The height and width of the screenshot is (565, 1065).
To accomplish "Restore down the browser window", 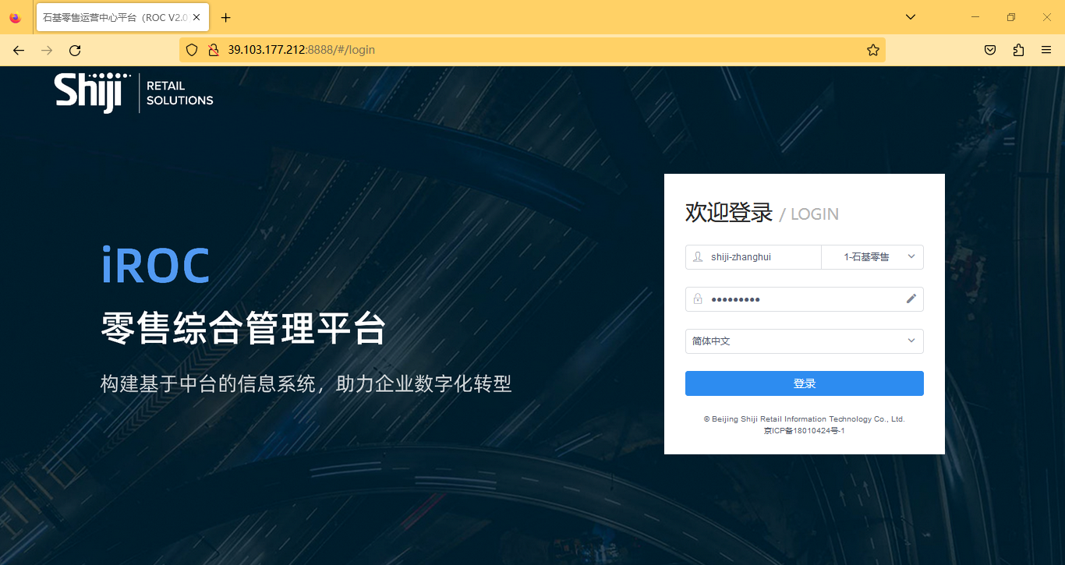I will point(1011,17).
